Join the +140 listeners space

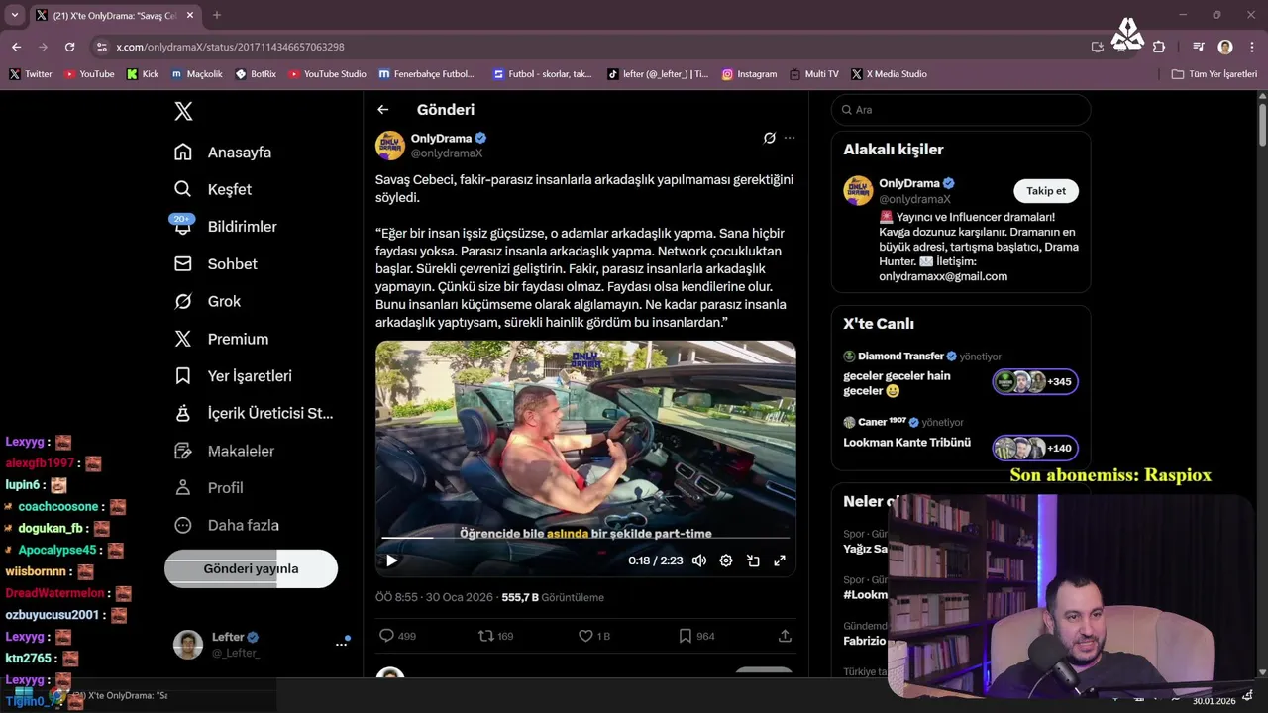click(x=1035, y=448)
